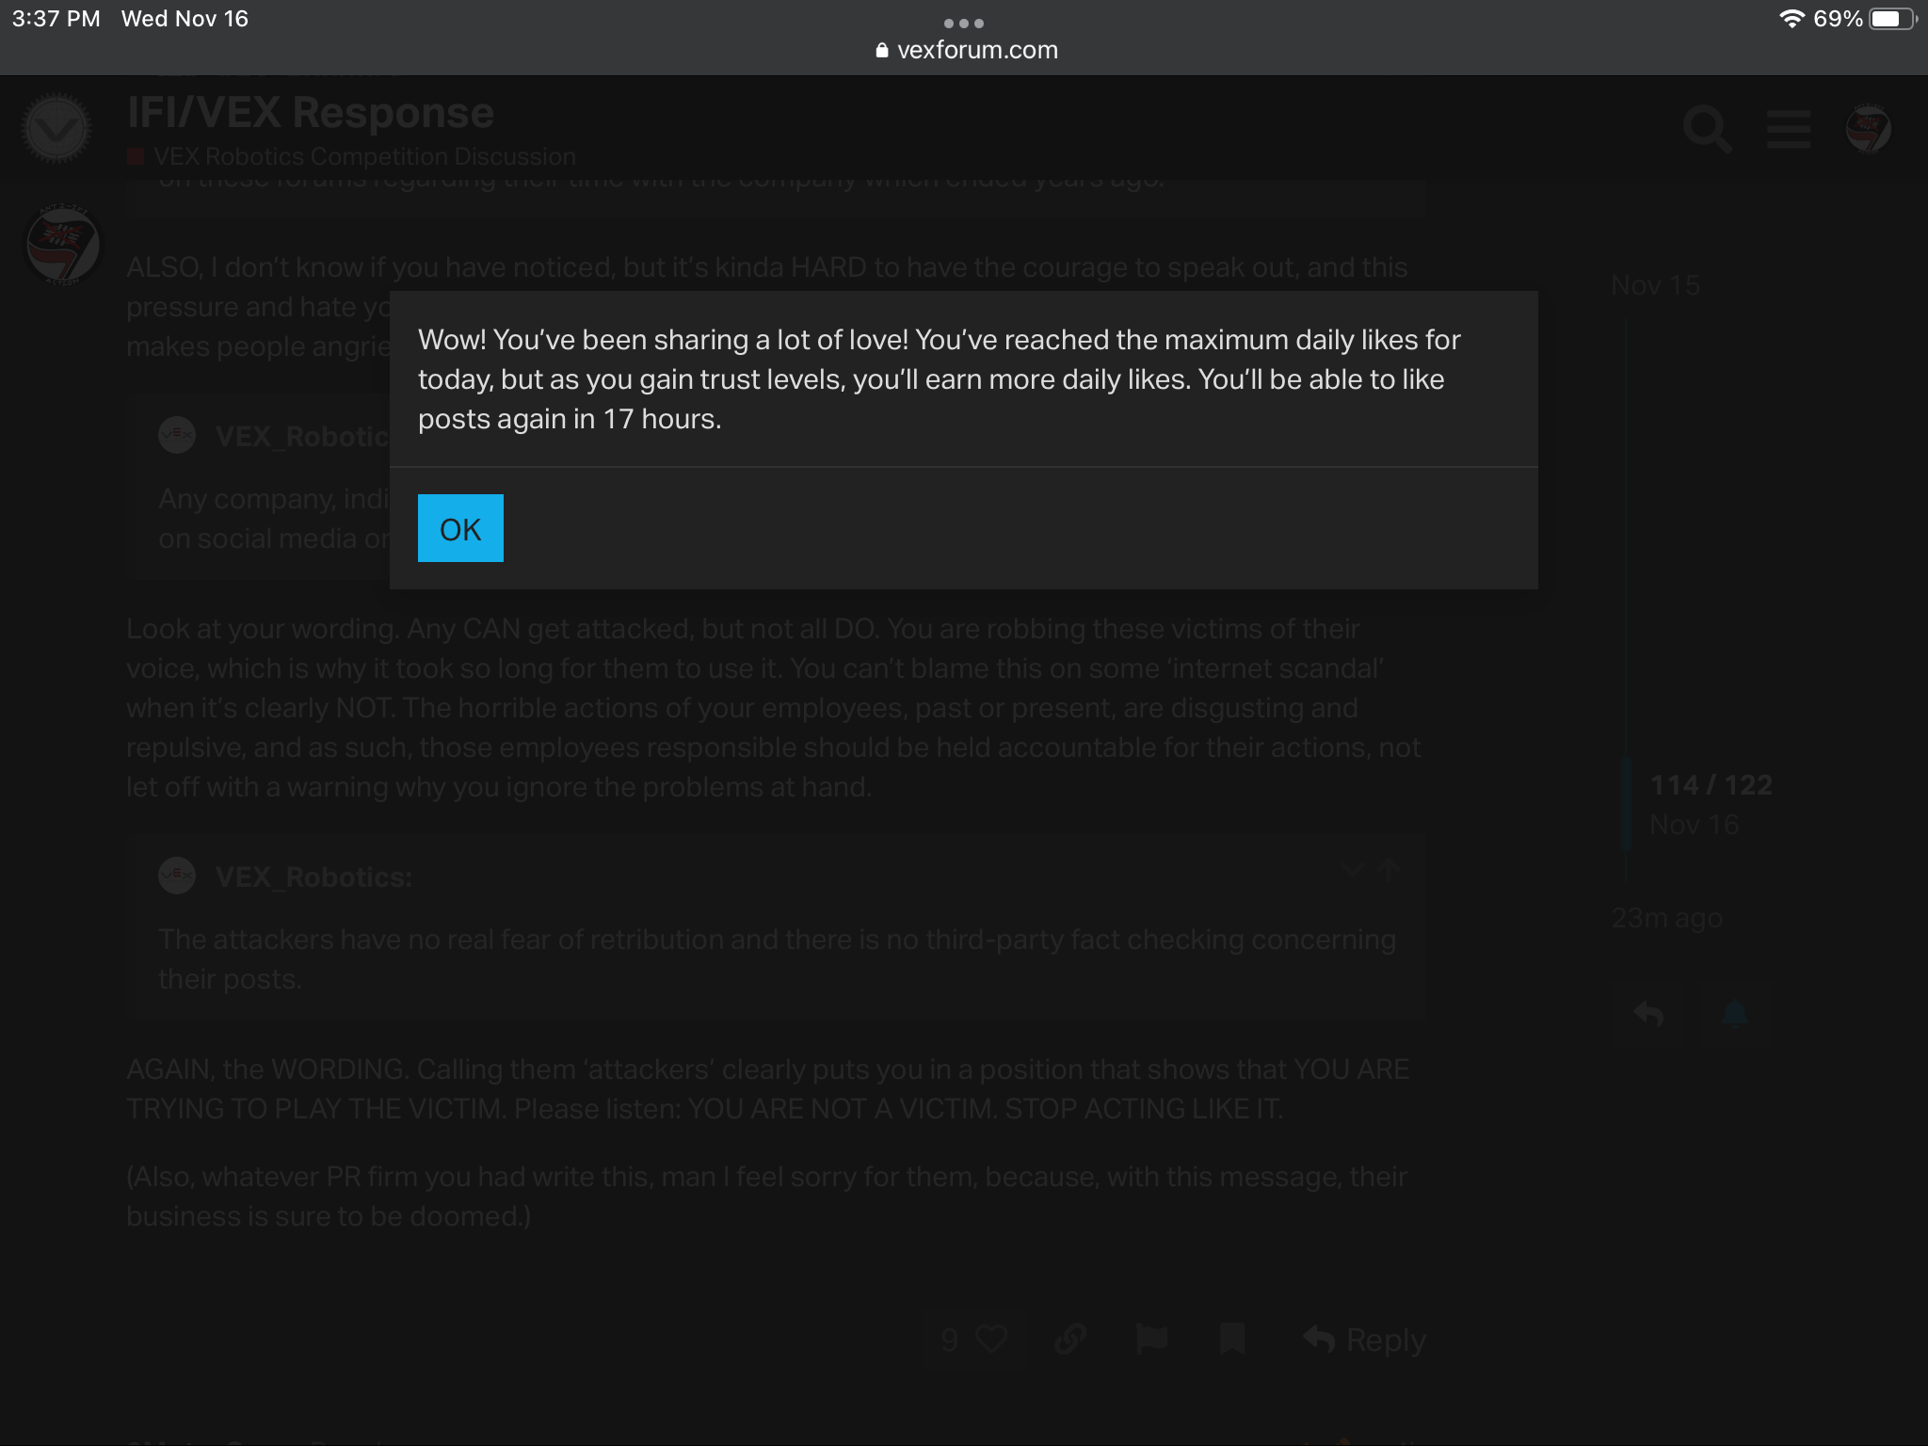1928x1446 pixels.
Task: Bookmark this post
Action: point(1232,1339)
